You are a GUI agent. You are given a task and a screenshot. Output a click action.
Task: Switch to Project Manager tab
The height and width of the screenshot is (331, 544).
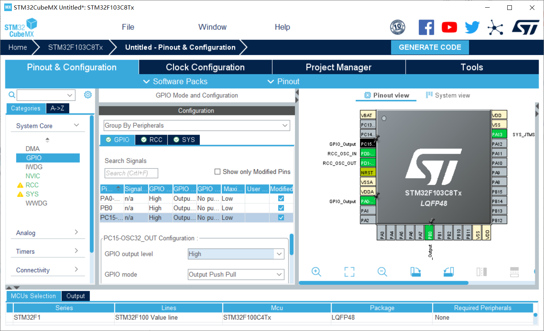tap(339, 67)
